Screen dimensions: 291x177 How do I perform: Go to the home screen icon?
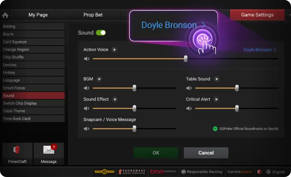click(5, 15)
